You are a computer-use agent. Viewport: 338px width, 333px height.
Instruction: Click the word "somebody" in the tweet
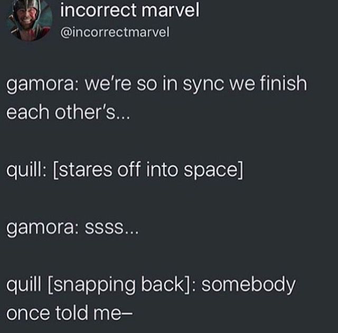248,285
